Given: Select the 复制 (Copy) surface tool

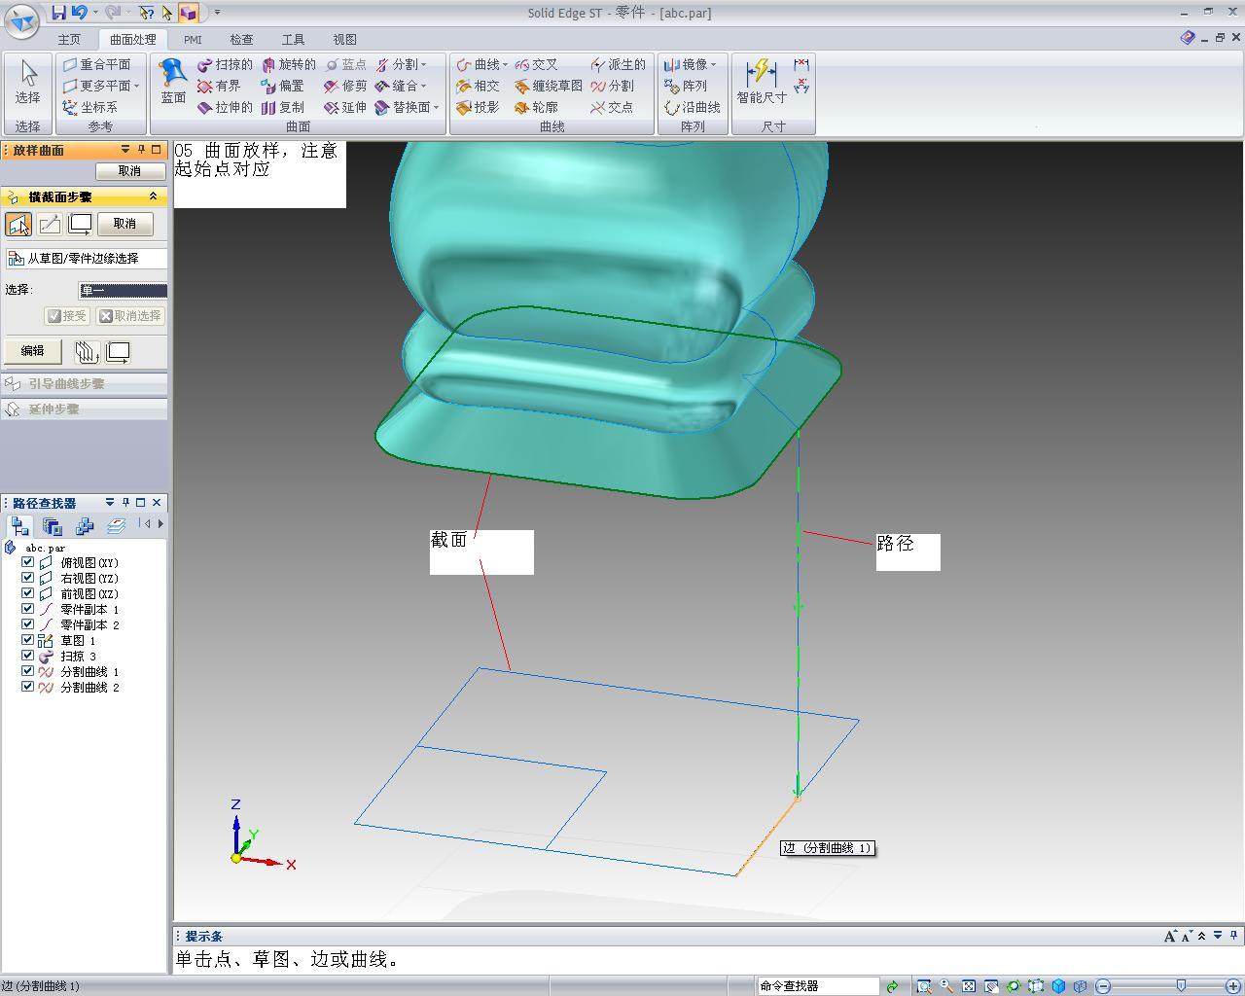Looking at the screenshot, I should (282, 107).
